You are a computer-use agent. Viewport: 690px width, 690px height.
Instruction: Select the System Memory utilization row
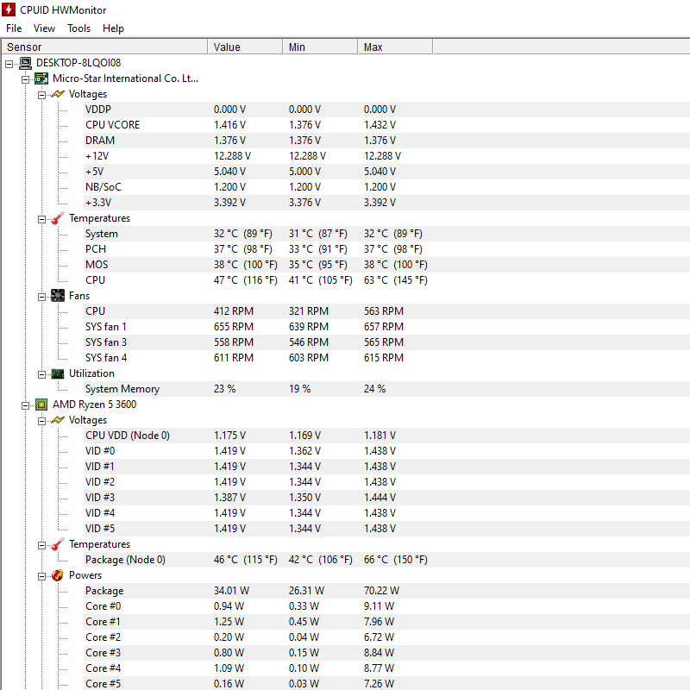tap(386, 389)
